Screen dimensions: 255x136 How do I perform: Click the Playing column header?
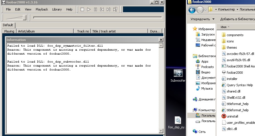[9, 31]
